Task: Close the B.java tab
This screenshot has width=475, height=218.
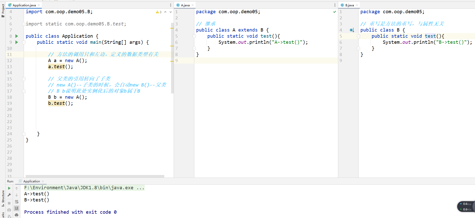Action: pyautogui.click(x=357, y=5)
